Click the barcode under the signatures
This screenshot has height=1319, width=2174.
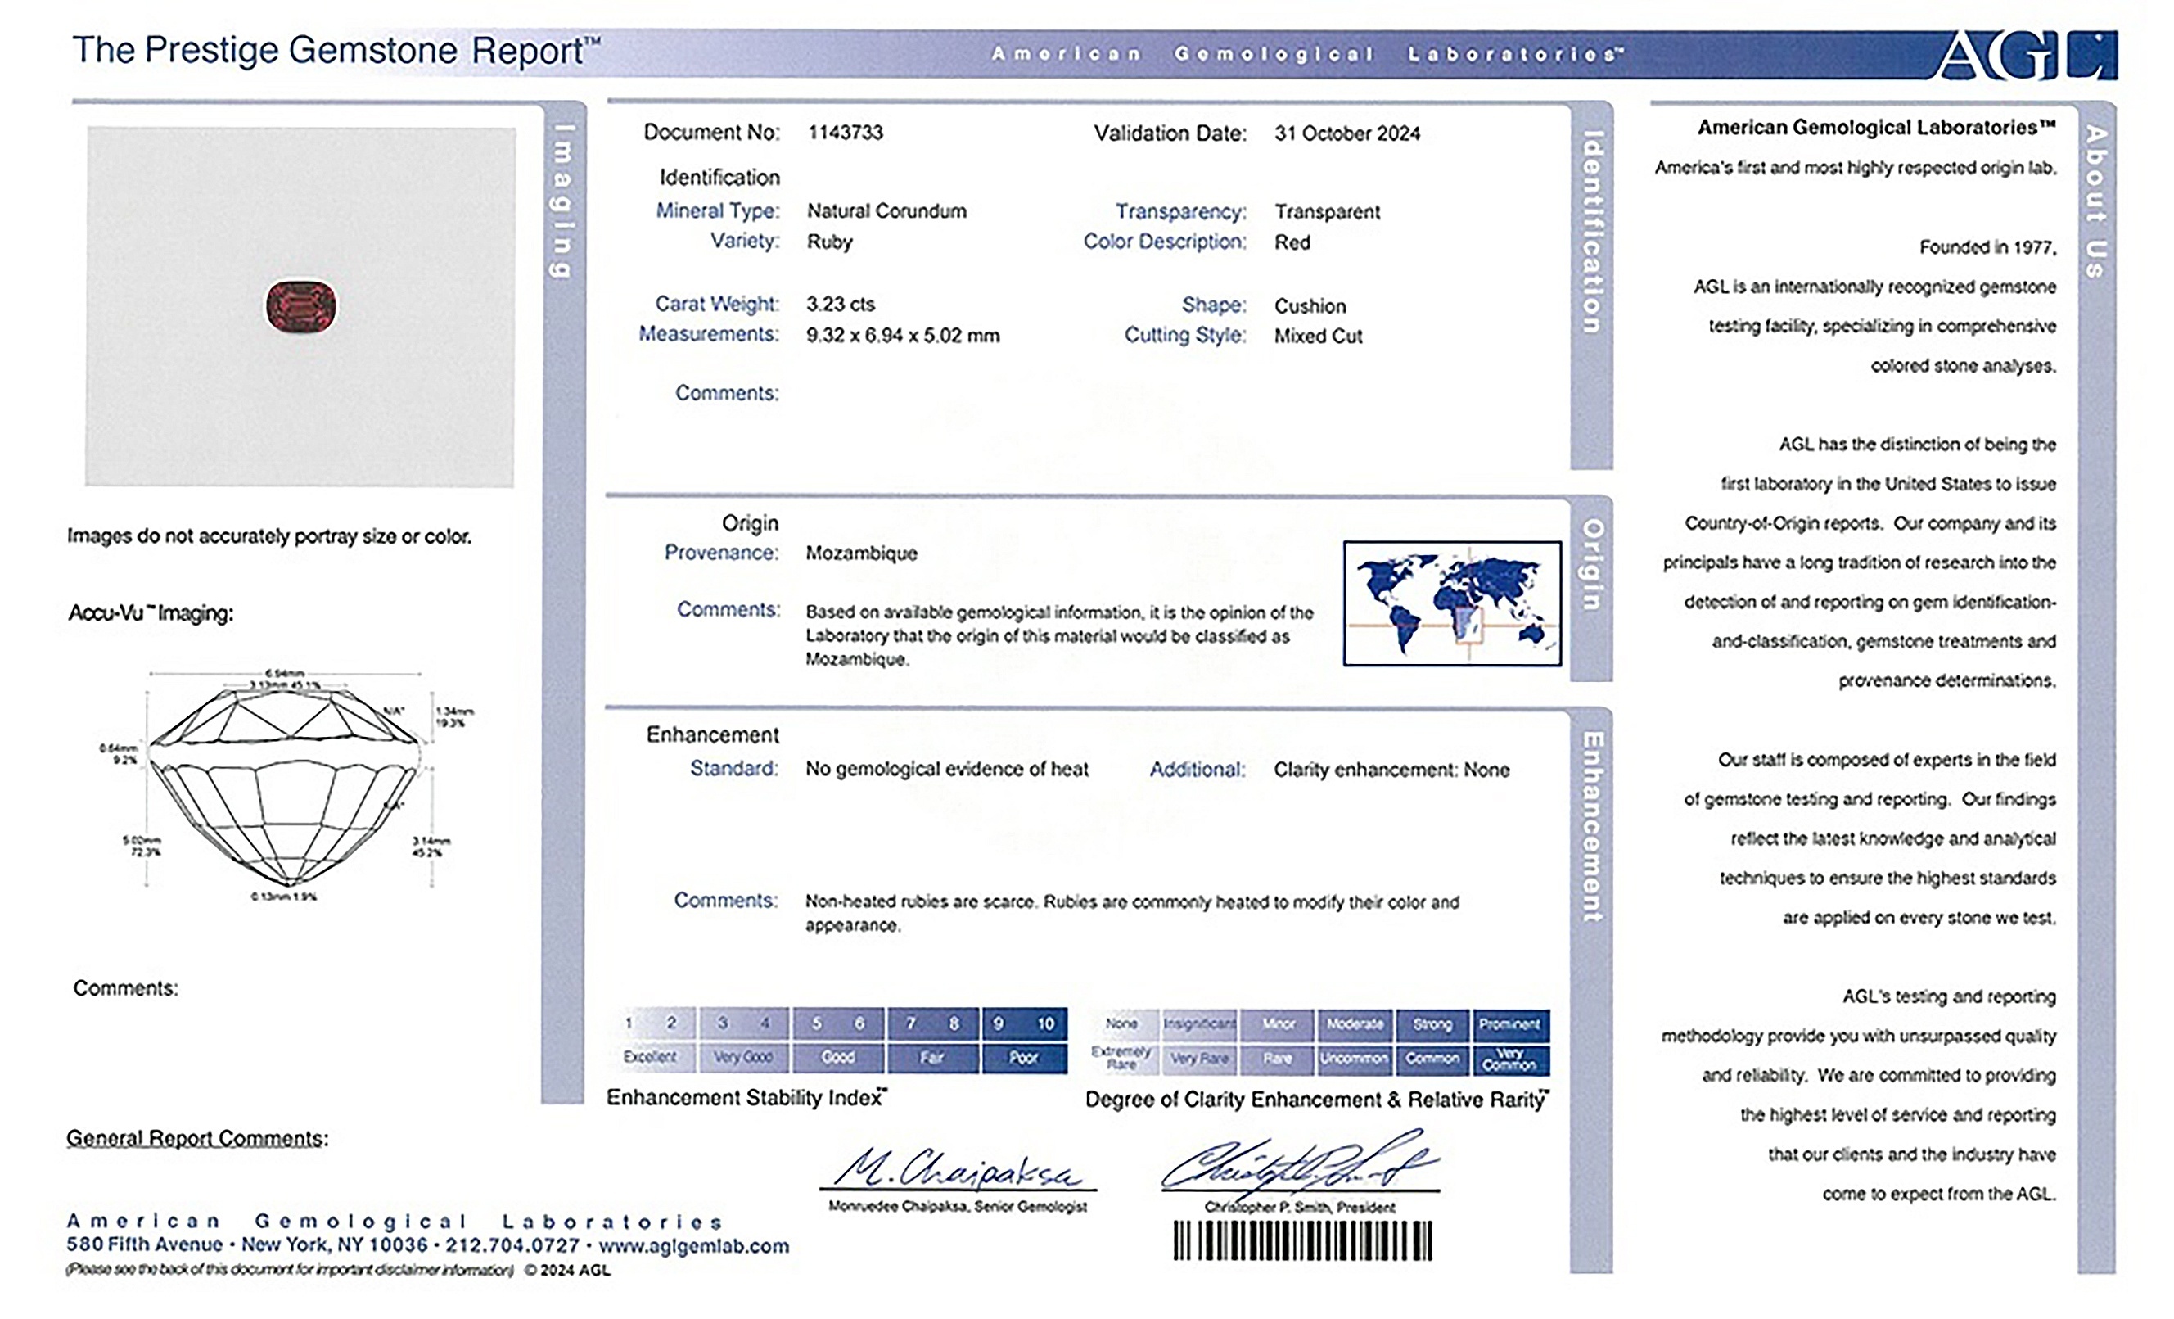(x=1302, y=1240)
